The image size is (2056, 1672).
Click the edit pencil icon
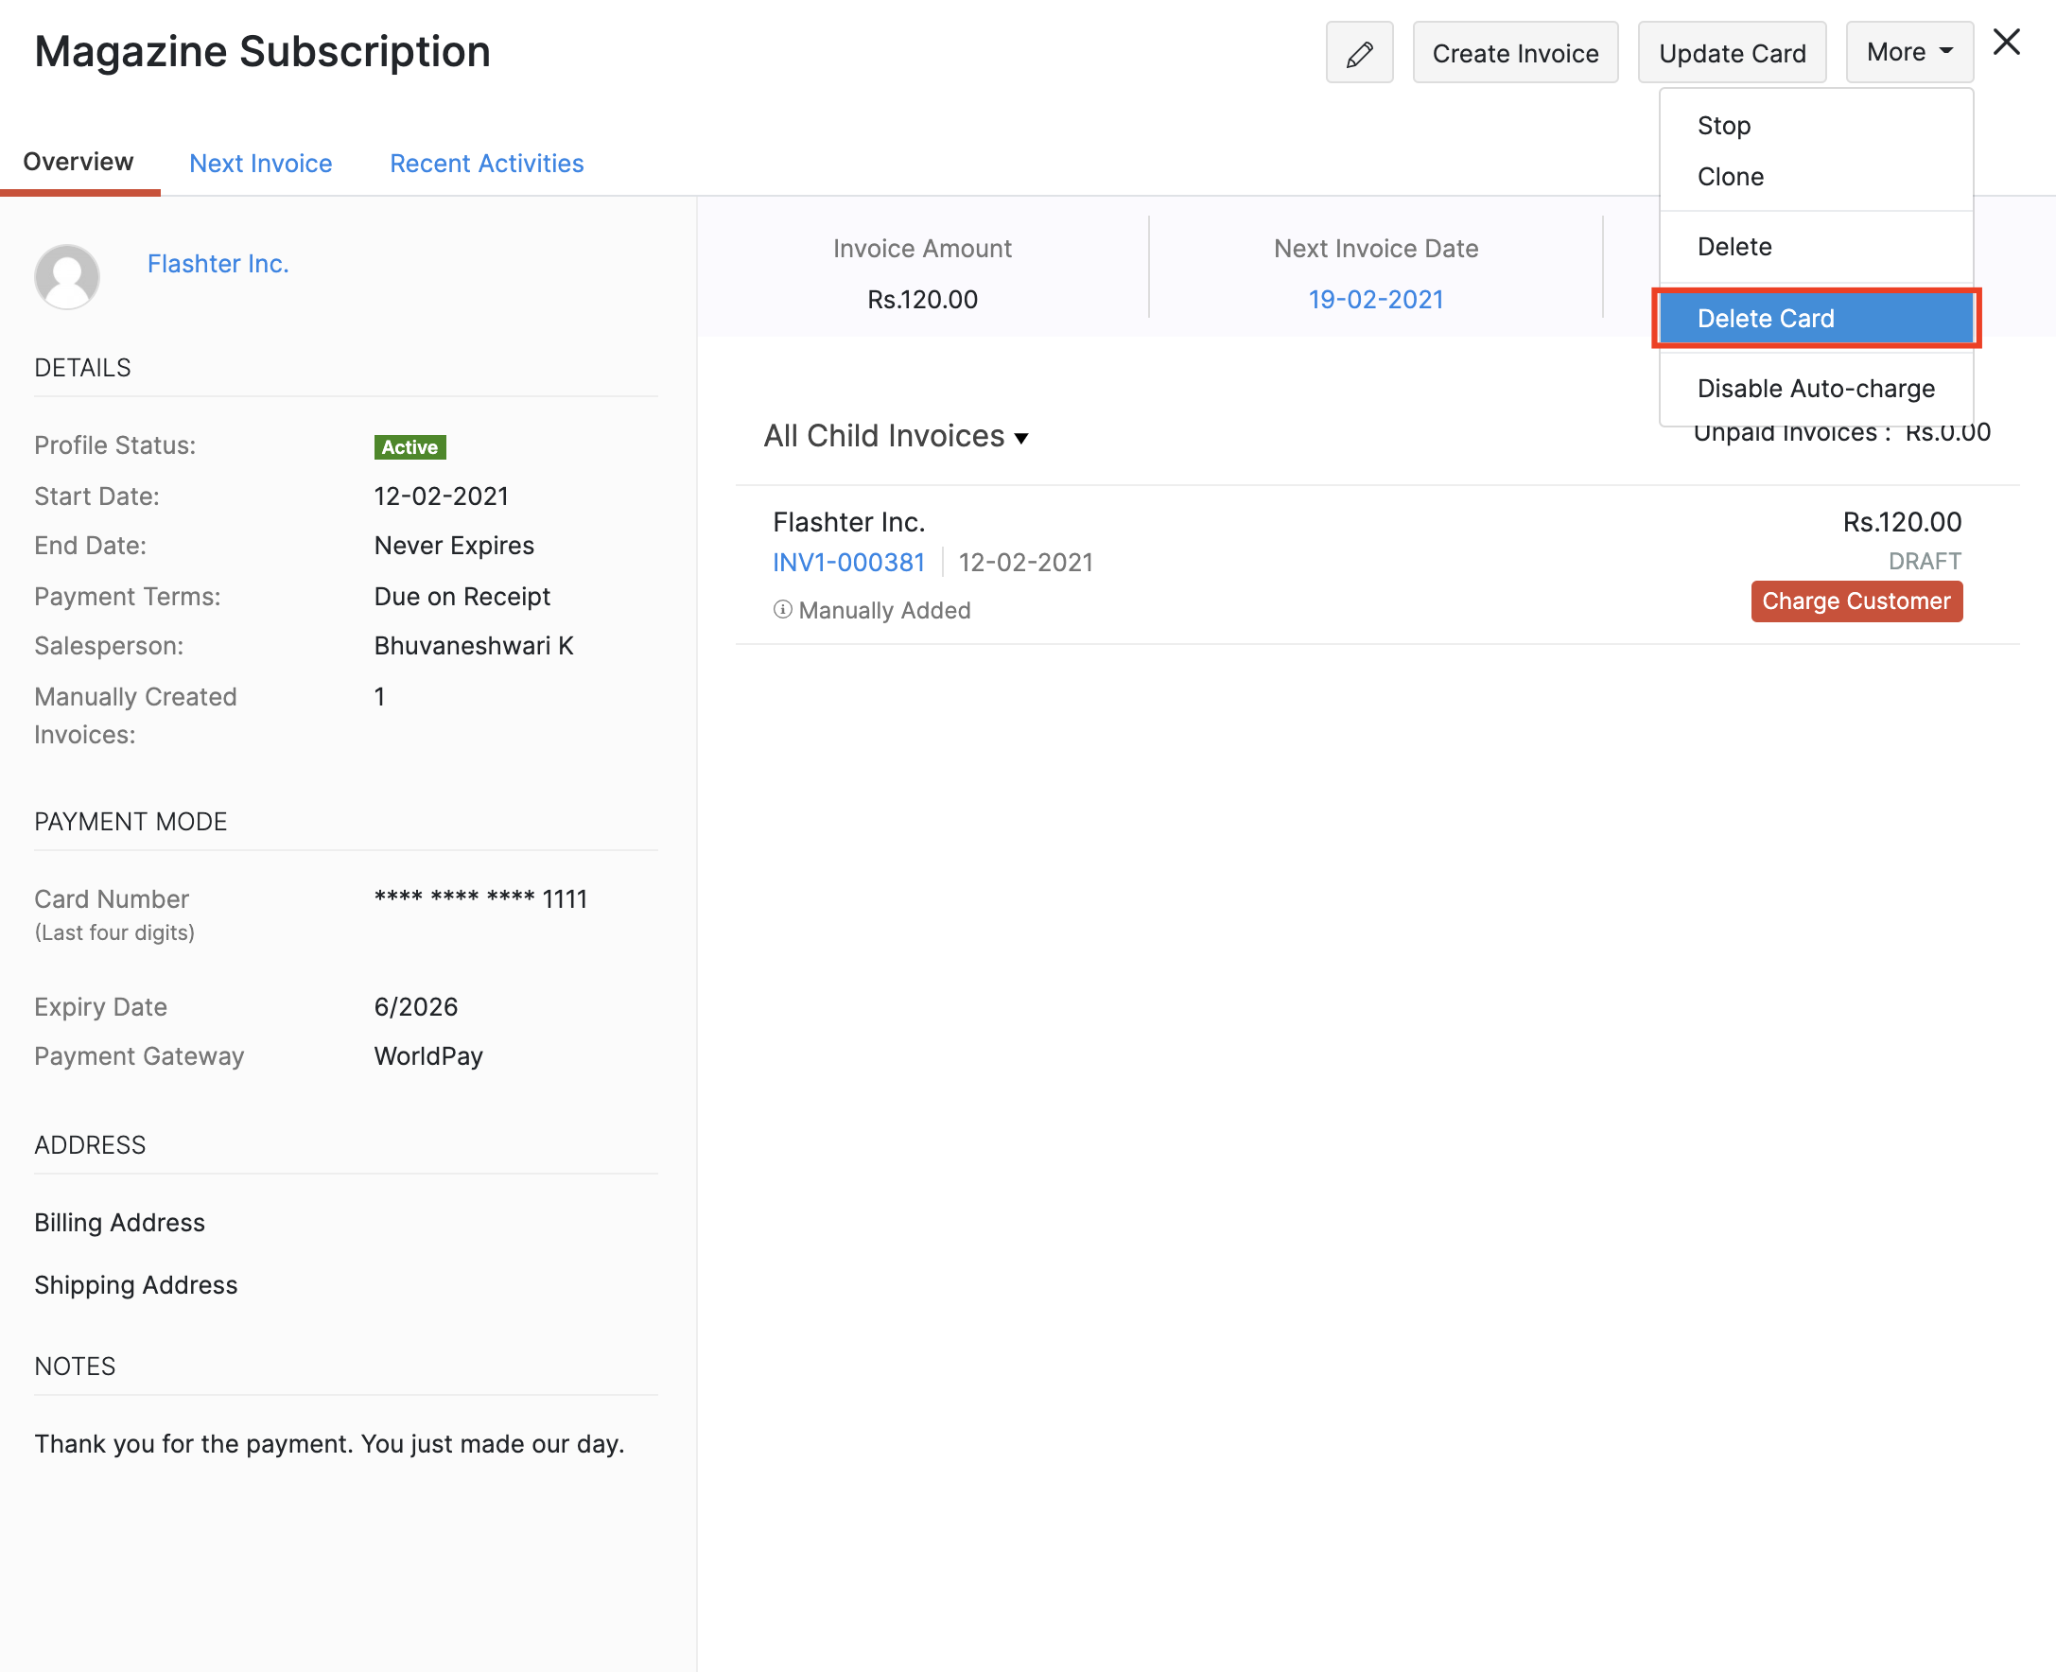(1360, 53)
